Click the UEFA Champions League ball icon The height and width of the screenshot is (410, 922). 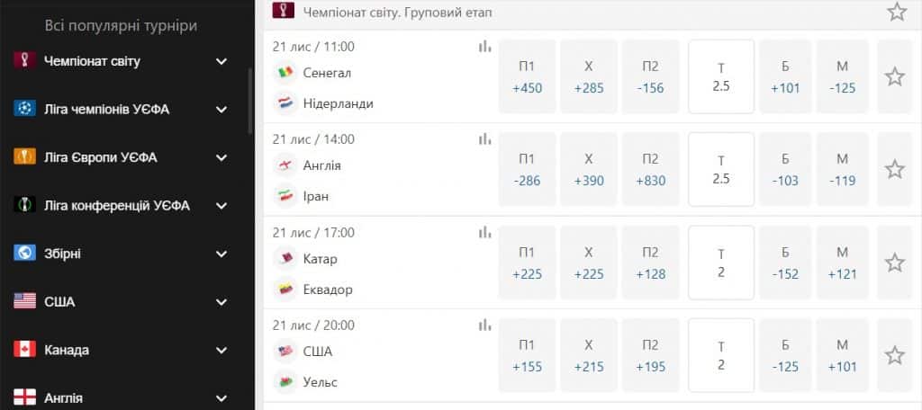24,109
